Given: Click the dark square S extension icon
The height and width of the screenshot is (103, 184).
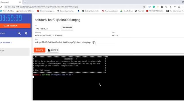Looking at the screenshot, I should click(x=162, y=7).
